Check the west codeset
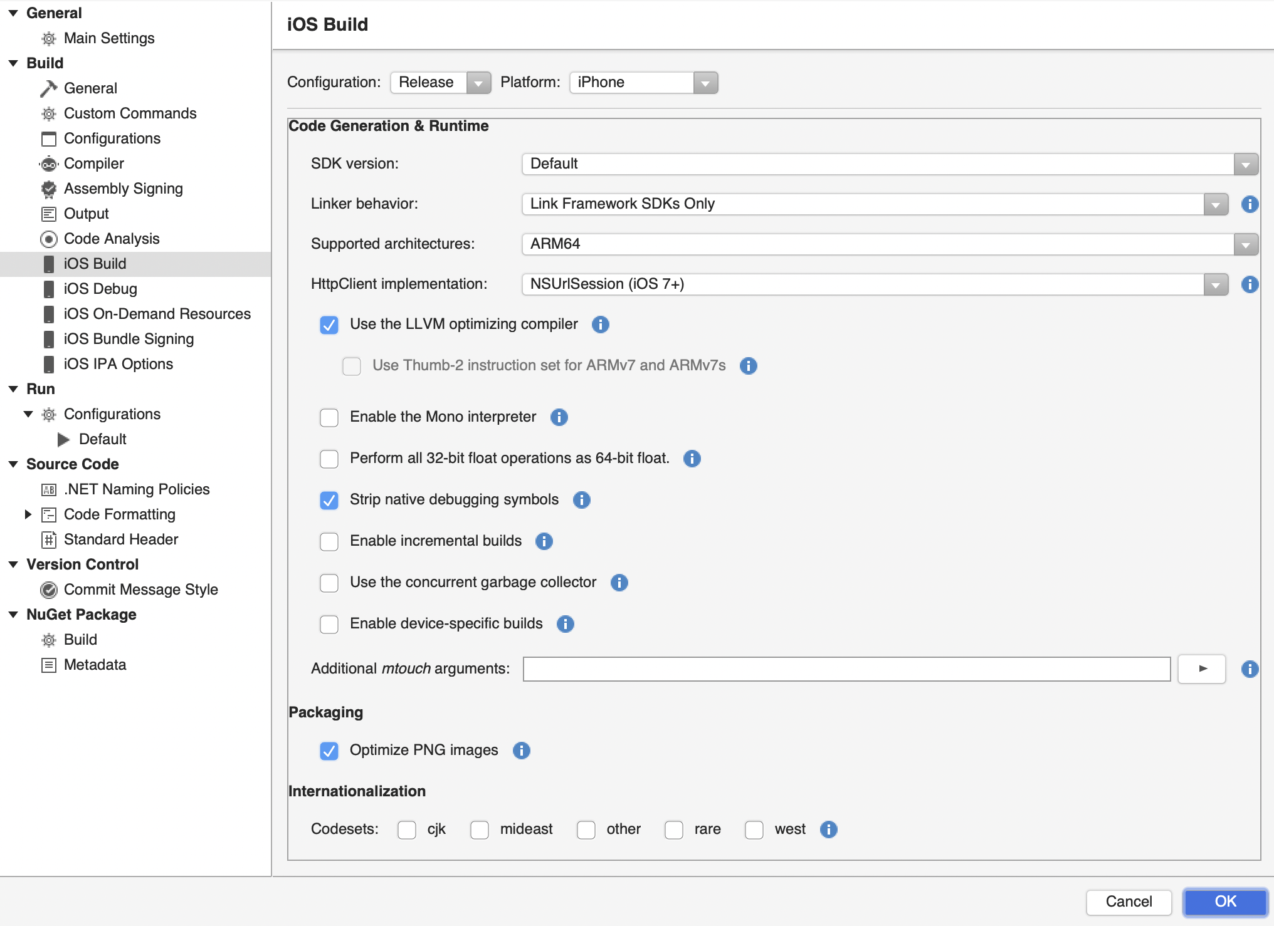 pyautogui.click(x=754, y=830)
